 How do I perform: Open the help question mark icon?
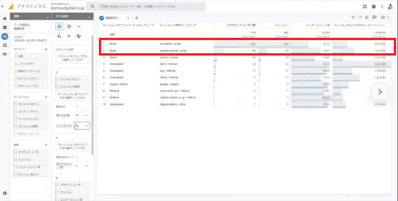click(373, 7)
